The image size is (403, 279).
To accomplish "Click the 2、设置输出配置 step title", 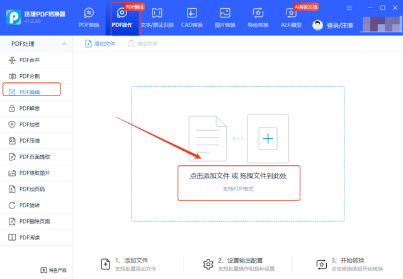I will coord(241,261).
